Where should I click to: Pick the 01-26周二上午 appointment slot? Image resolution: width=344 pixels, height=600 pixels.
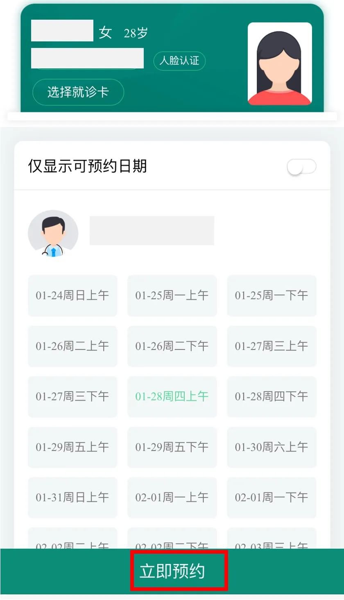(x=72, y=346)
